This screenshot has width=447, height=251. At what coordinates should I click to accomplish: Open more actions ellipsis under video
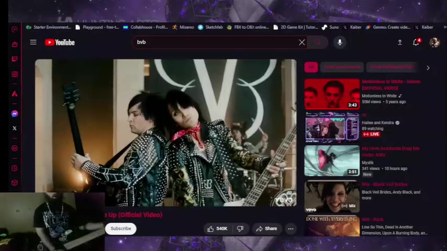tap(291, 229)
